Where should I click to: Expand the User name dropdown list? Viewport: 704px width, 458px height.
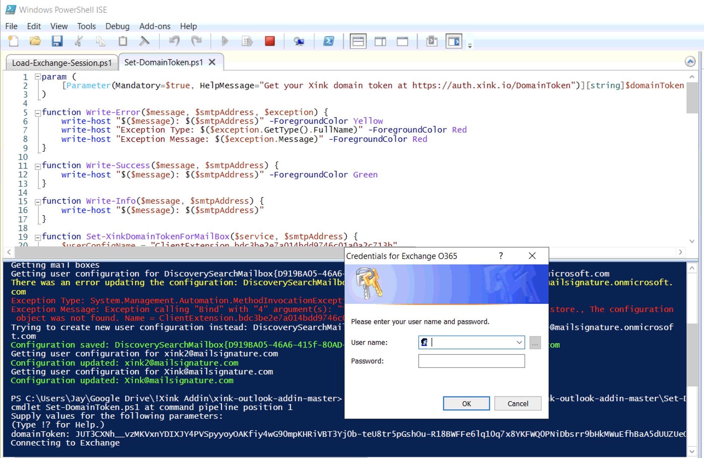tap(519, 342)
